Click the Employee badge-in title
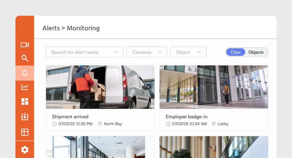 click(x=186, y=117)
